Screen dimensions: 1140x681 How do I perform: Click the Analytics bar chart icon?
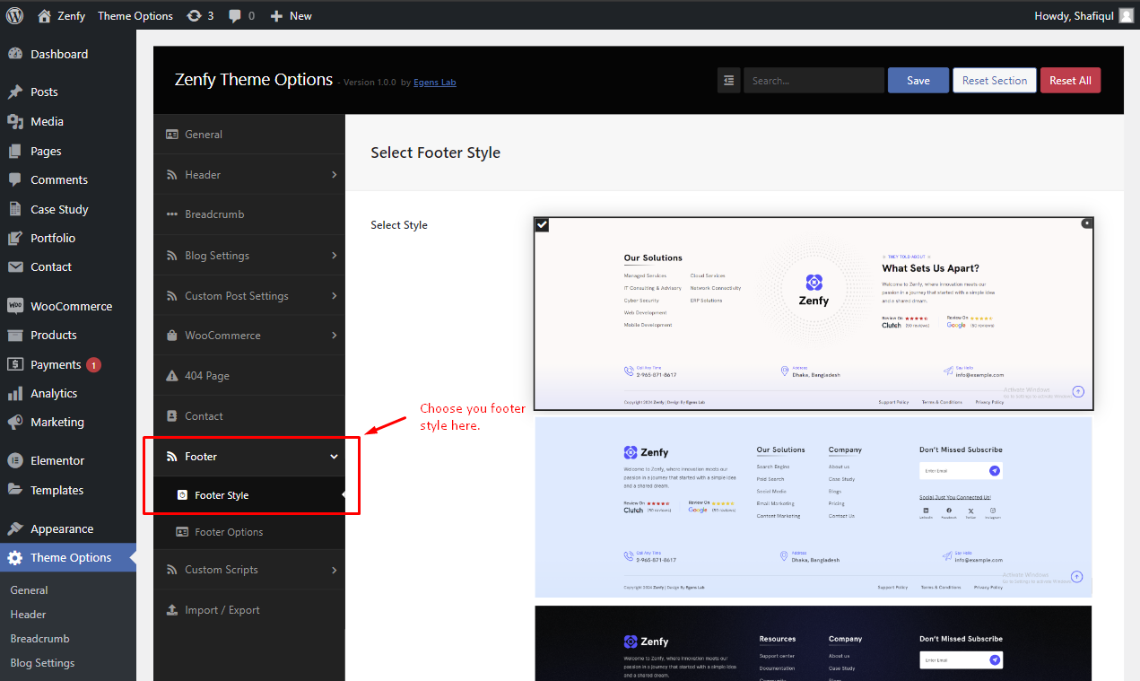(x=15, y=393)
